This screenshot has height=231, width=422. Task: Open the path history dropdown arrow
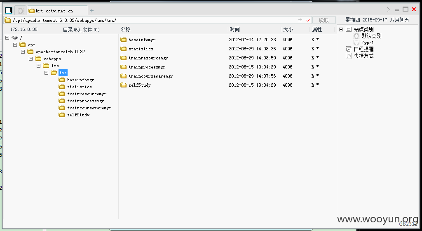(x=307, y=20)
